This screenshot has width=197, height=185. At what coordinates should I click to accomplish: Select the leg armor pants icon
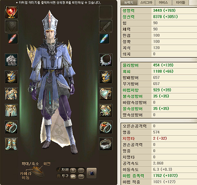[11, 110]
